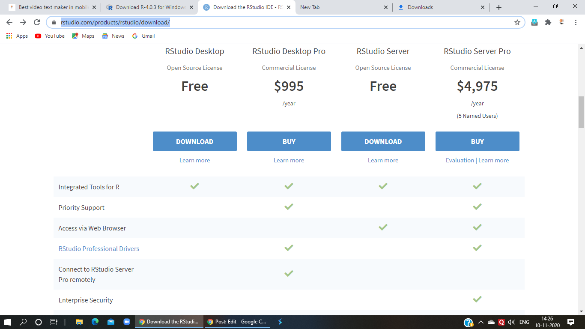Open Task View in the taskbar
Viewport: 585px width, 329px height.
coord(54,322)
